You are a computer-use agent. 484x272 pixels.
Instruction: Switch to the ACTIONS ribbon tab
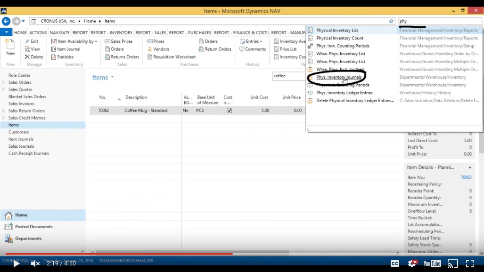(38, 32)
